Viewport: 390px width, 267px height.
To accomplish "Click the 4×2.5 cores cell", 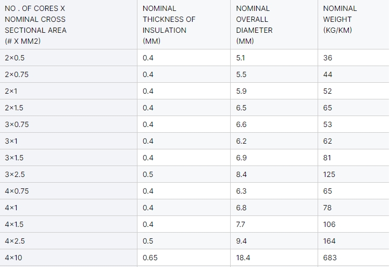I will (x=68, y=241).
